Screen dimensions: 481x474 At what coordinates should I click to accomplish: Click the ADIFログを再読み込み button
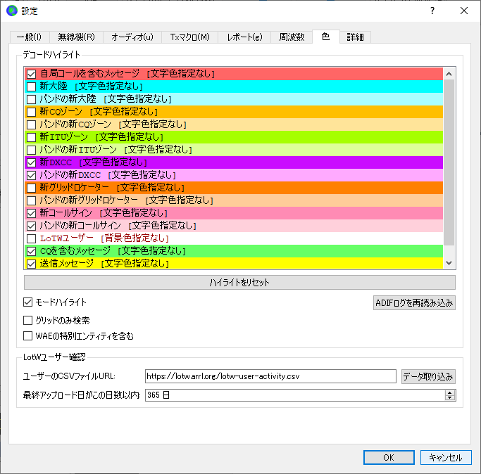(x=414, y=303)
